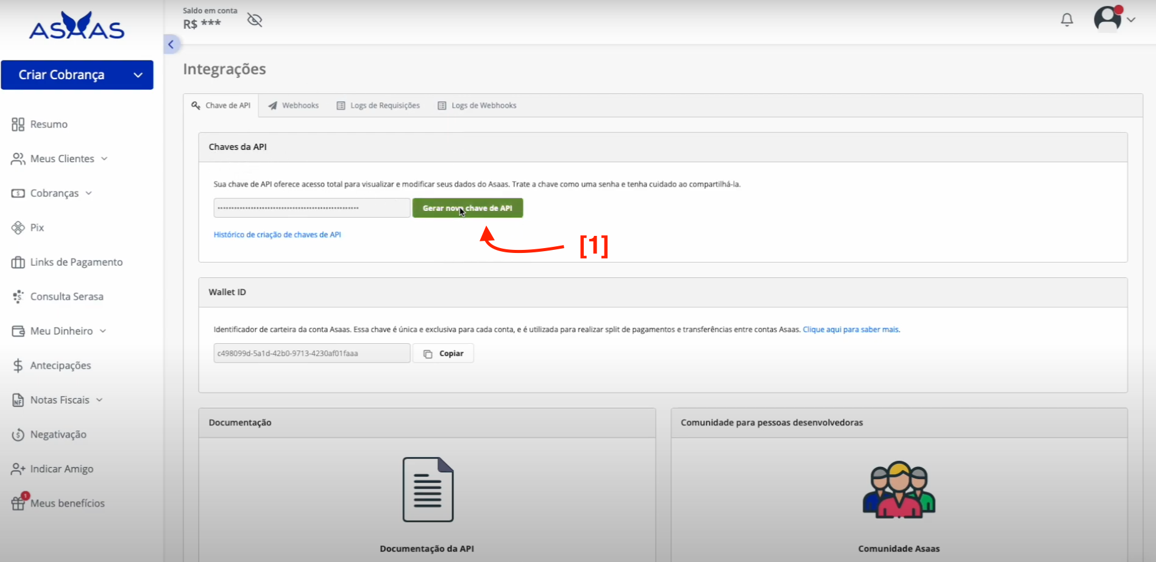Expand the Criar Cobrança dropdown
Image resolution: width=1156 pixels, height=562 pixels.
coord(138,75)
